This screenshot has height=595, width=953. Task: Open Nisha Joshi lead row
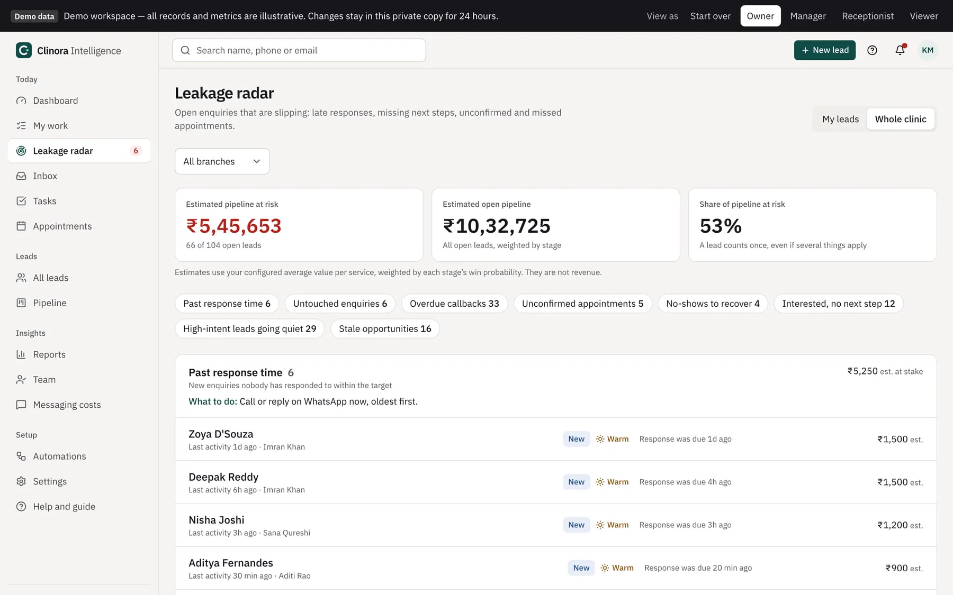[x=555, y=525]
